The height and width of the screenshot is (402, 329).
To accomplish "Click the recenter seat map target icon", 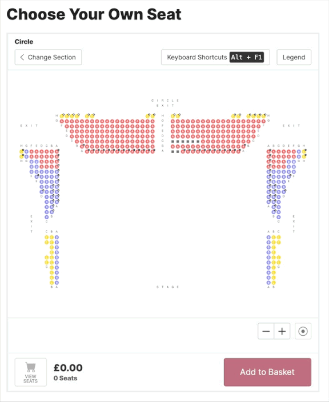I will [303, 331].
